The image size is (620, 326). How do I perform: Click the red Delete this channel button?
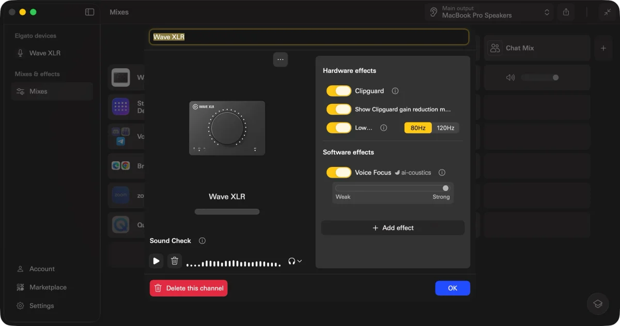click(189, 288)
